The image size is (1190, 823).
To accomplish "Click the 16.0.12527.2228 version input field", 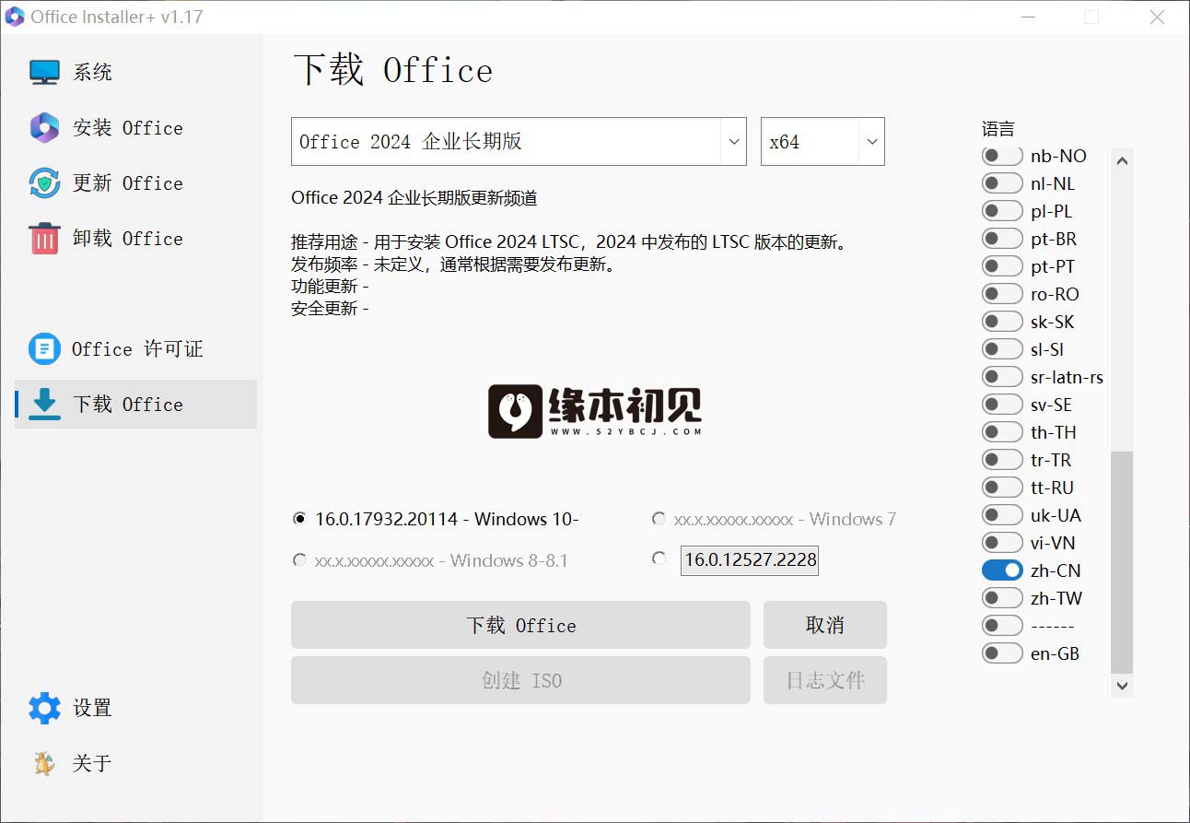I will [749, 559].
